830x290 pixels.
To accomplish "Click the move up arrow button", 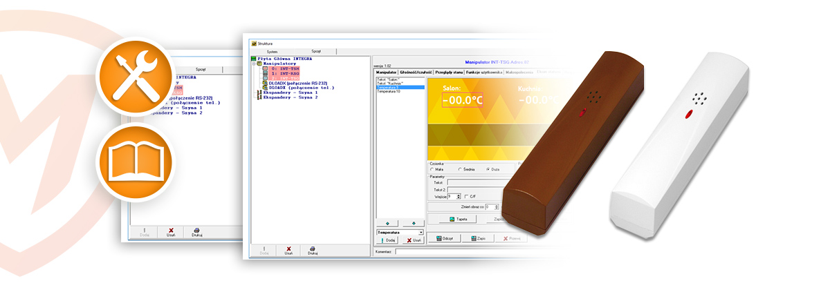I will (x=387, y=223).
